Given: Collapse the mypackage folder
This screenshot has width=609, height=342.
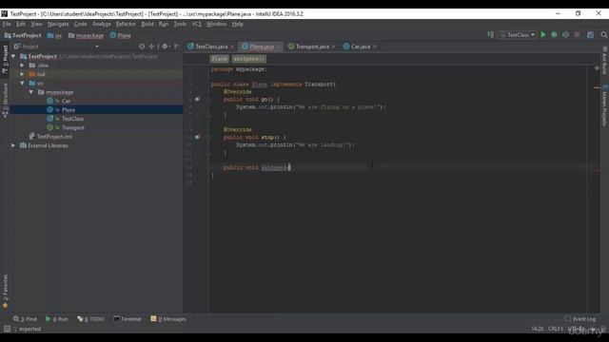Looking at the screenshot, I should 31,92.
